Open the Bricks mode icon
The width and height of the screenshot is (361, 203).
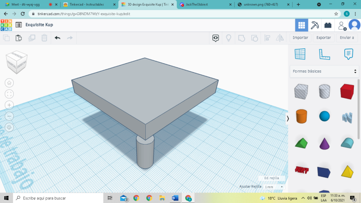(328, 25)
